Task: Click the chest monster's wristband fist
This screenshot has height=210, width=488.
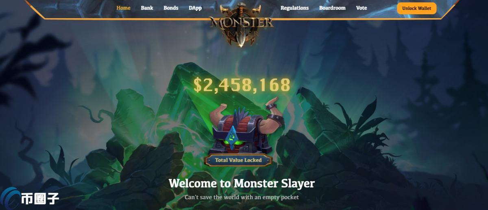Action: (271, 103)
